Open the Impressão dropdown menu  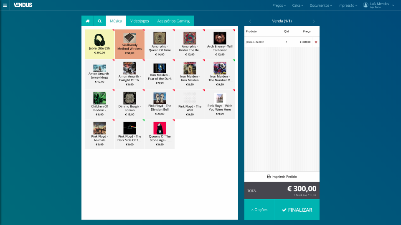coord(348,5)
